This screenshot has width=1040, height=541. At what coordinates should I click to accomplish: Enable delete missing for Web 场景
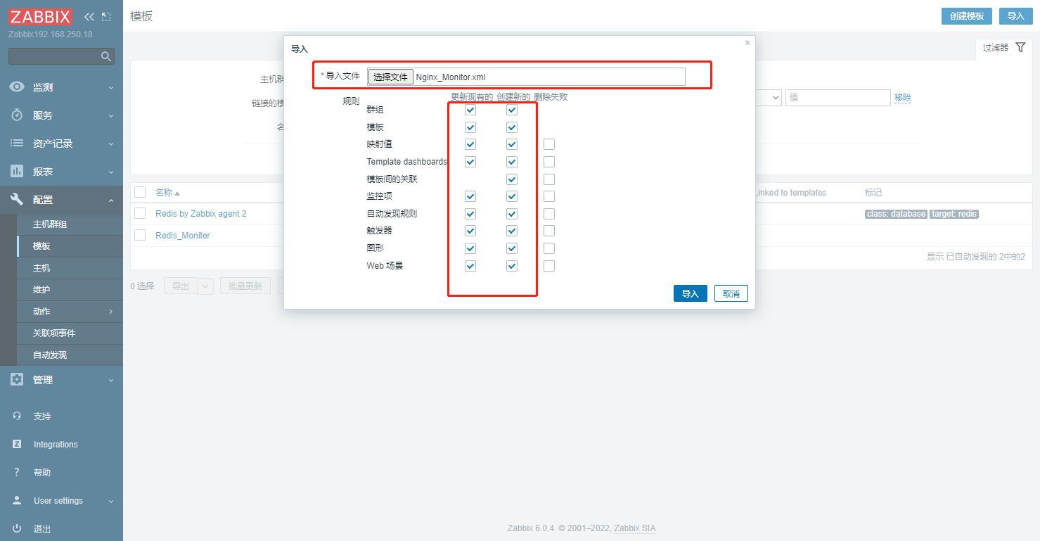point(549,266)
